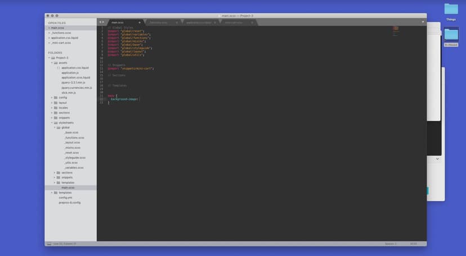Click the // Sections comment line
This screenshot has width=466, height=256.
(116, 76)
